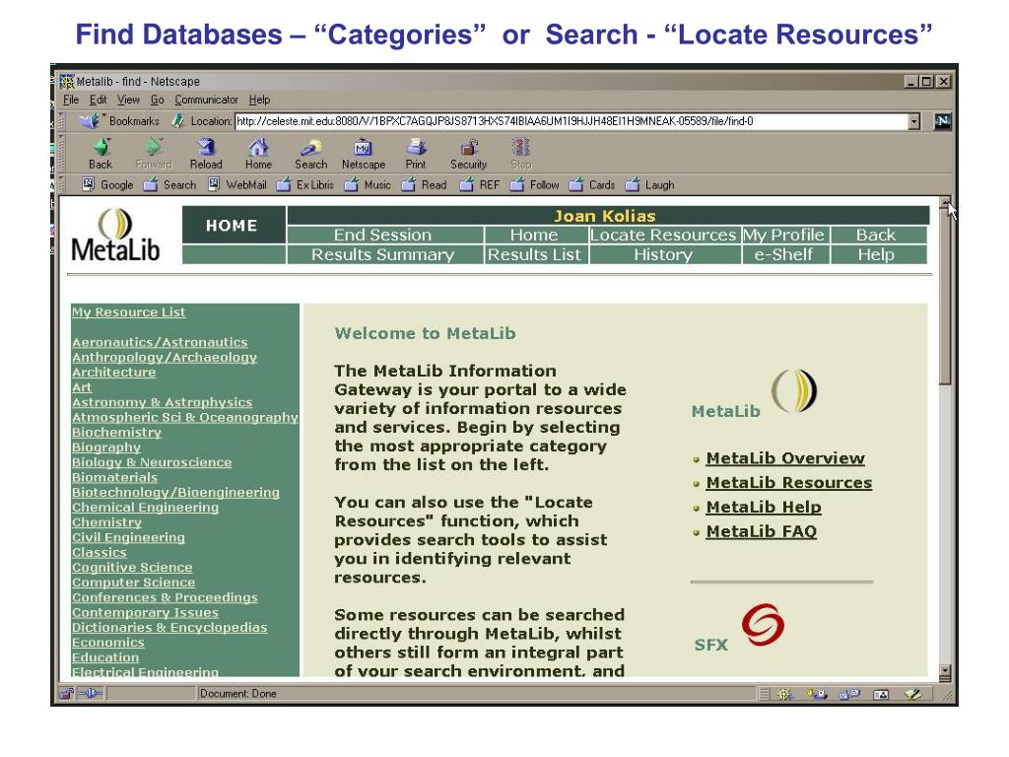
Task: Open the Laugh bookmark folder
Action: (650, 184)
